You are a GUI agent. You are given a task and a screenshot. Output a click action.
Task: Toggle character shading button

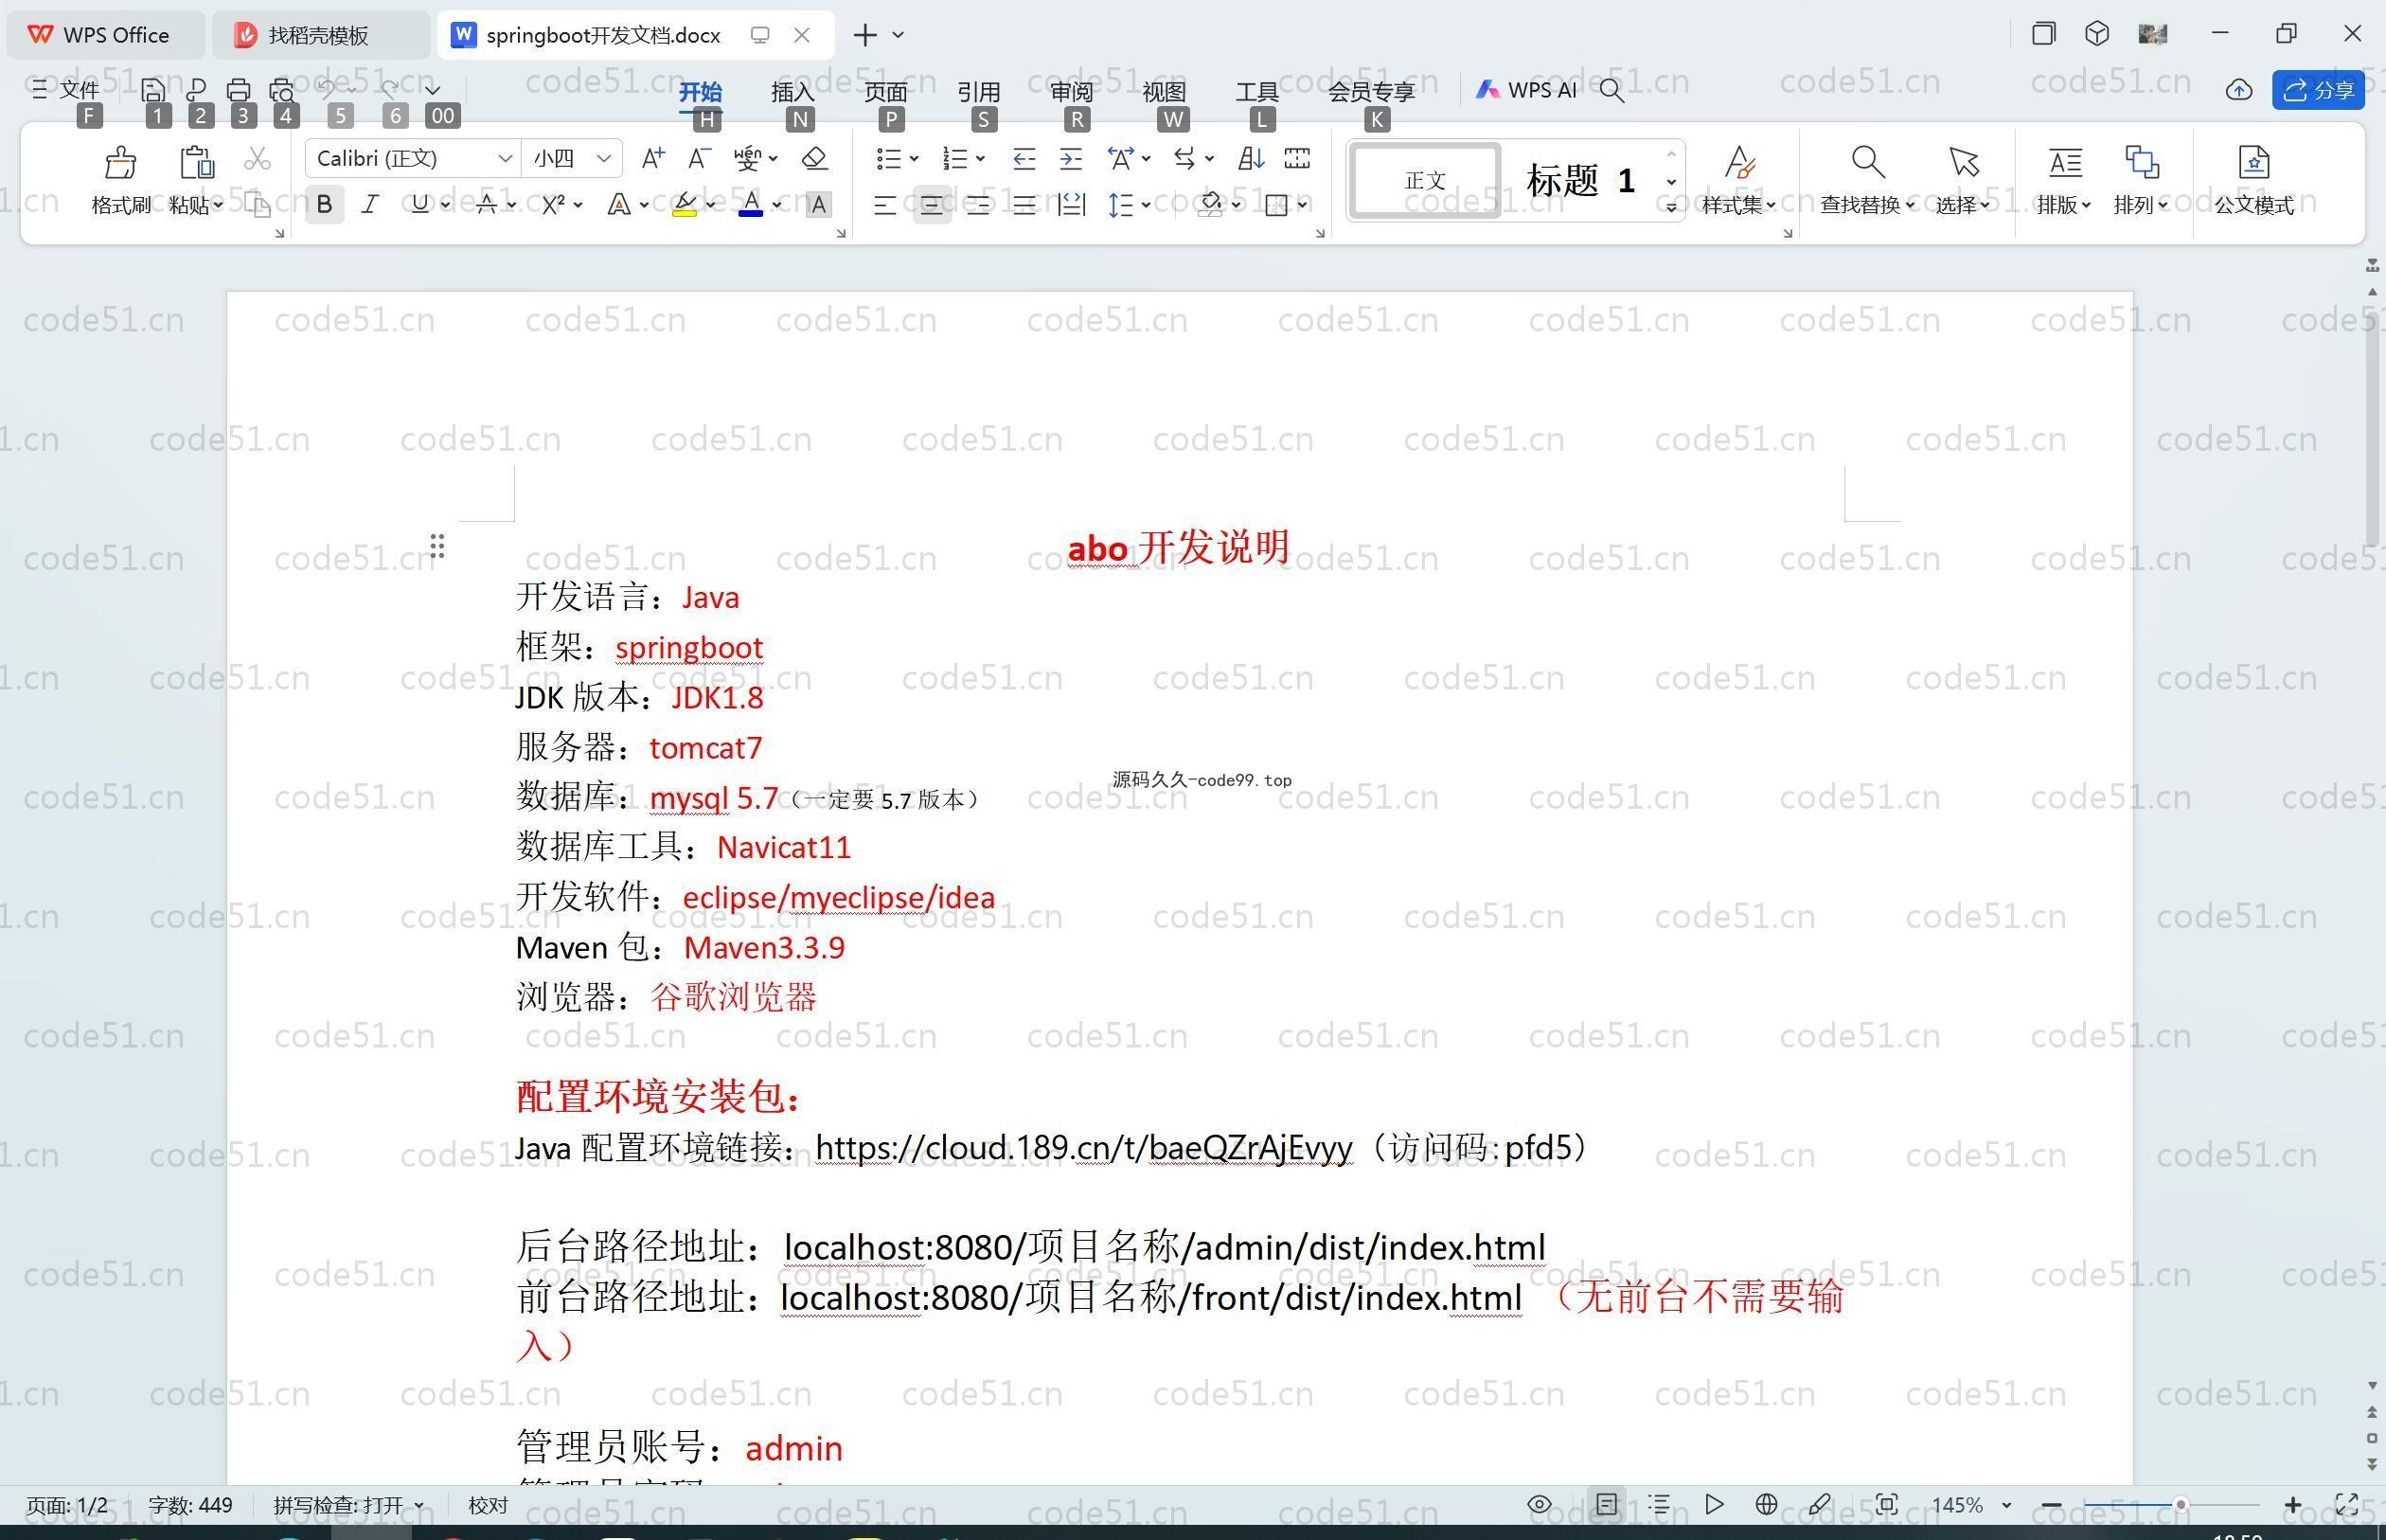(x=818, y=205)
